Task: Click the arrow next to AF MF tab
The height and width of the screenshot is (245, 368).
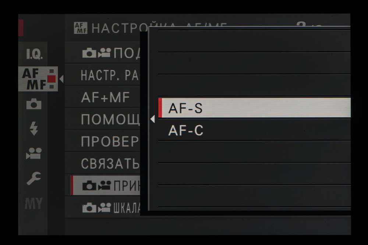Action: tap(61, 79)
